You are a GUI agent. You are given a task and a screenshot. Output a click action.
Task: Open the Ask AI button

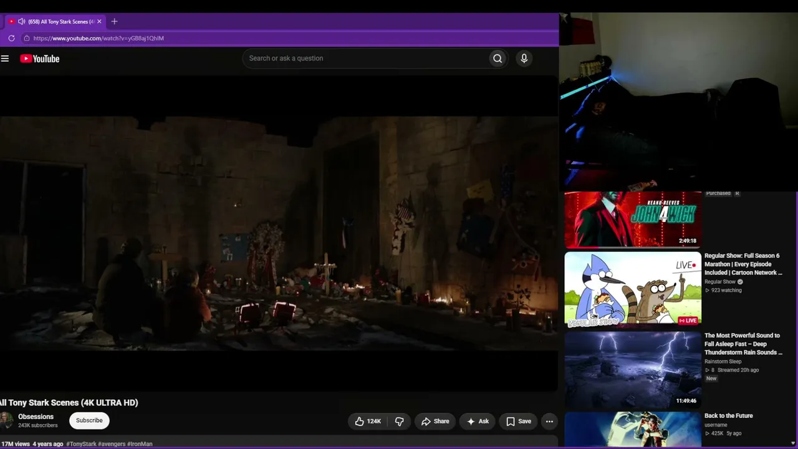point(478,422)
